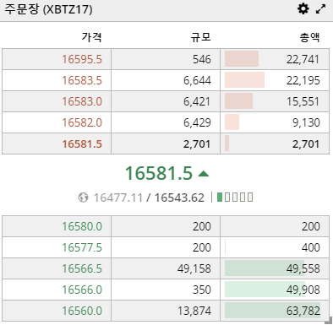The width and height of the screenshot is (333, 325).
Task: Expand the order book to fullscreen
Action: [x=320, y=9]
